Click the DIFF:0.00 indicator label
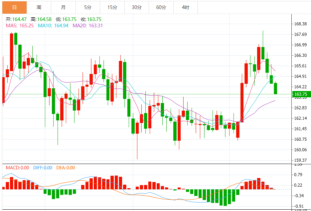Screen dimensions: 311x211 tap(43, 168)
